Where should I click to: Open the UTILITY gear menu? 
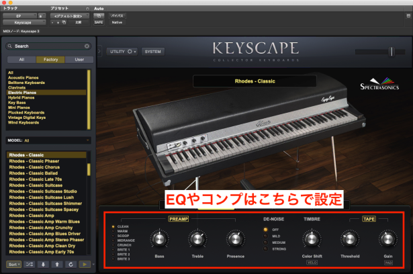122,52
